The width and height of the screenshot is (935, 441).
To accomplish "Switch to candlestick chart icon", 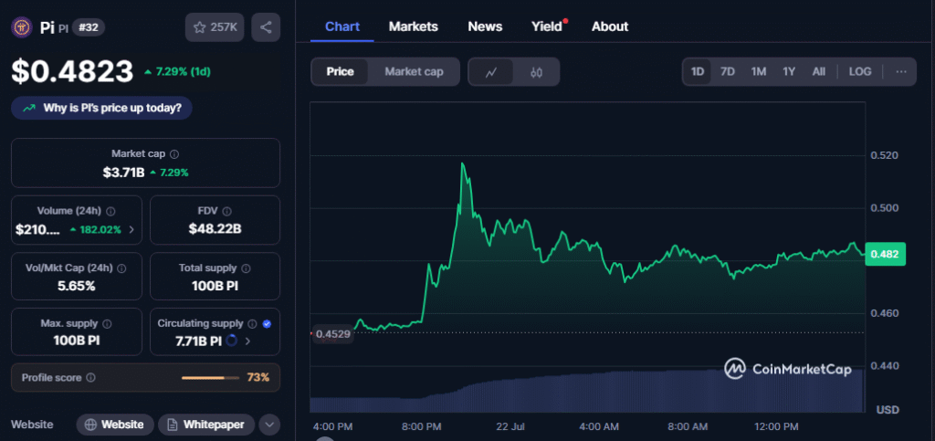I will coord(536,72).
